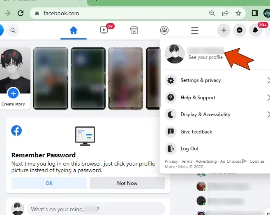Open the Ad Choices link
Viewport: 270px width, 215px height.
[x=233, y=161]
